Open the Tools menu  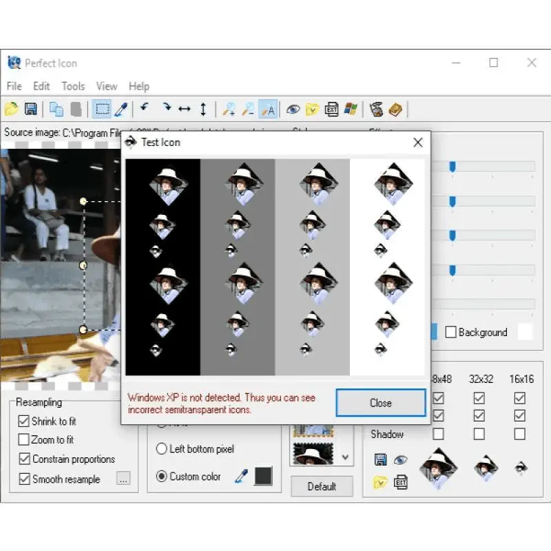pos(73,86)
